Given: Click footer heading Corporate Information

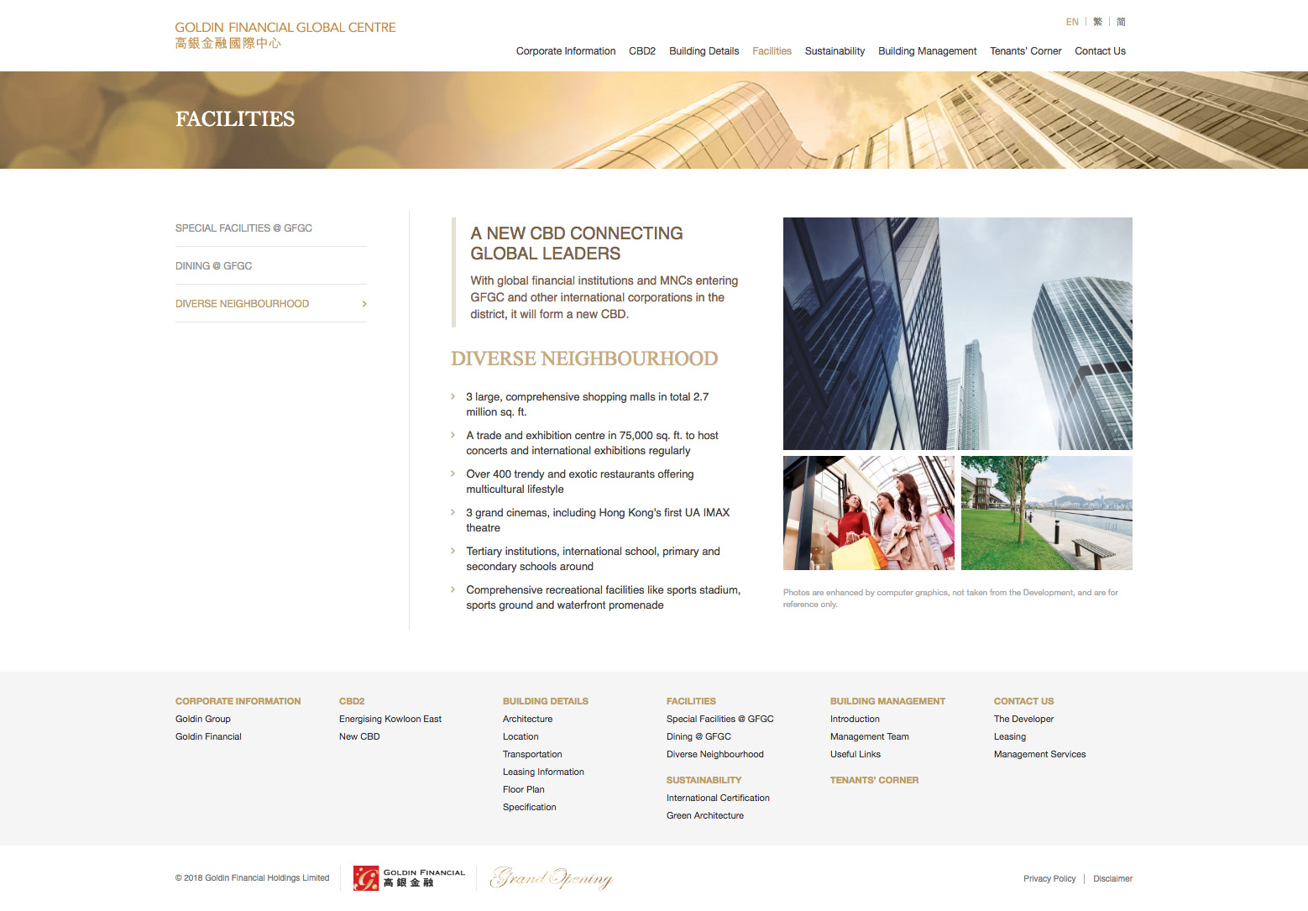Looking at the screenshot, I should [238, 701].
